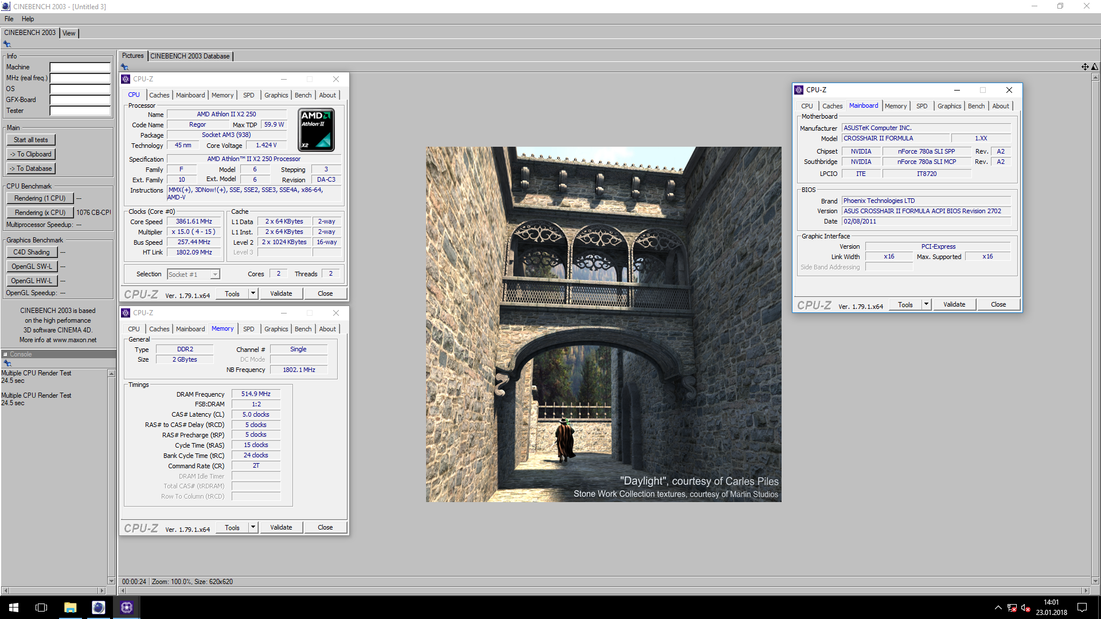The width and height of the screenshot is (1101, 619).
Task: Switch to CINEBENCH 2003 Database tab
Action: pos(190,56)
